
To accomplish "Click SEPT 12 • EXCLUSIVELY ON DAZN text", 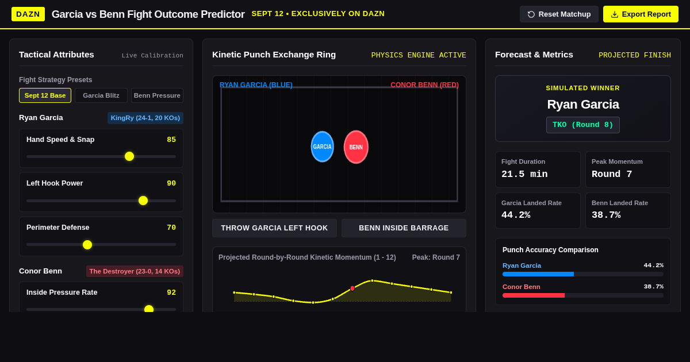I will click(x=318, y=14).
